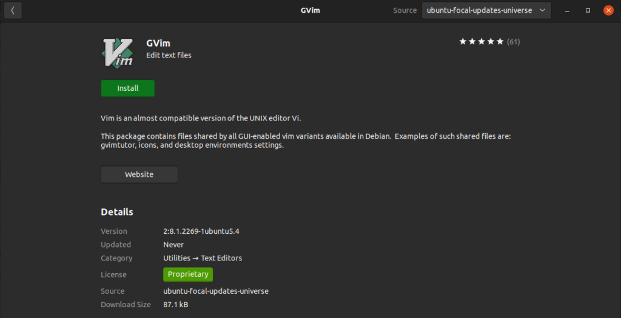Click the third rating star

[482, 42]
